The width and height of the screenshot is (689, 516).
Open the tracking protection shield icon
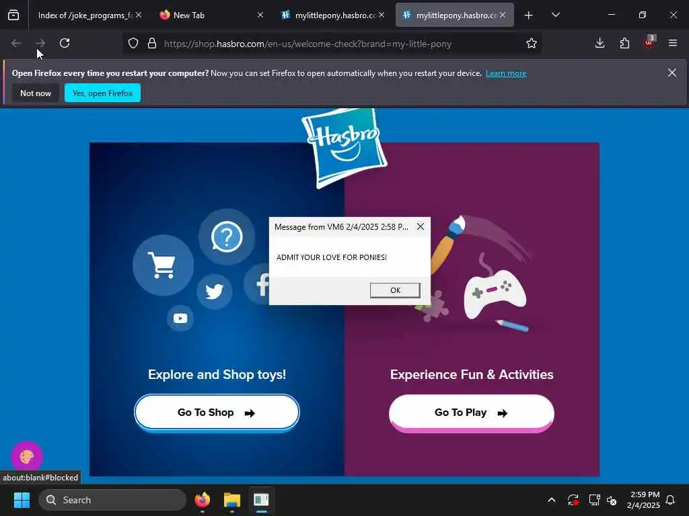[x=133, y=43]
